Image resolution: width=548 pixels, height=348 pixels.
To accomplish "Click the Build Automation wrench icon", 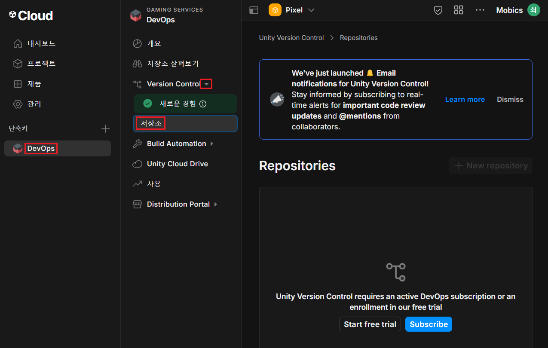I will tap(137, 143).
